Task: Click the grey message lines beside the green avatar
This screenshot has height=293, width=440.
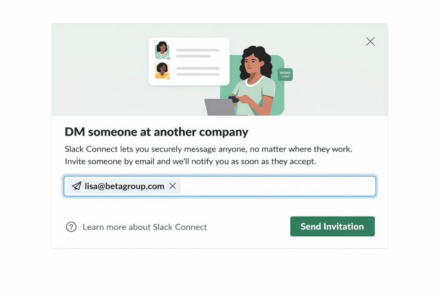Action: (198, 53)
